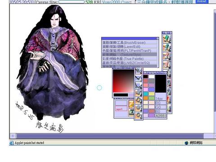
Task: Open the Layer/Edit menu entry
Action: coord(130,47)
